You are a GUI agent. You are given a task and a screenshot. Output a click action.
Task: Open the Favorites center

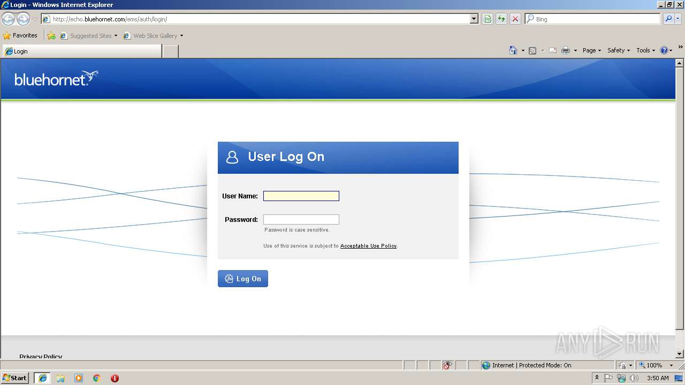click(x=20, y=36)
